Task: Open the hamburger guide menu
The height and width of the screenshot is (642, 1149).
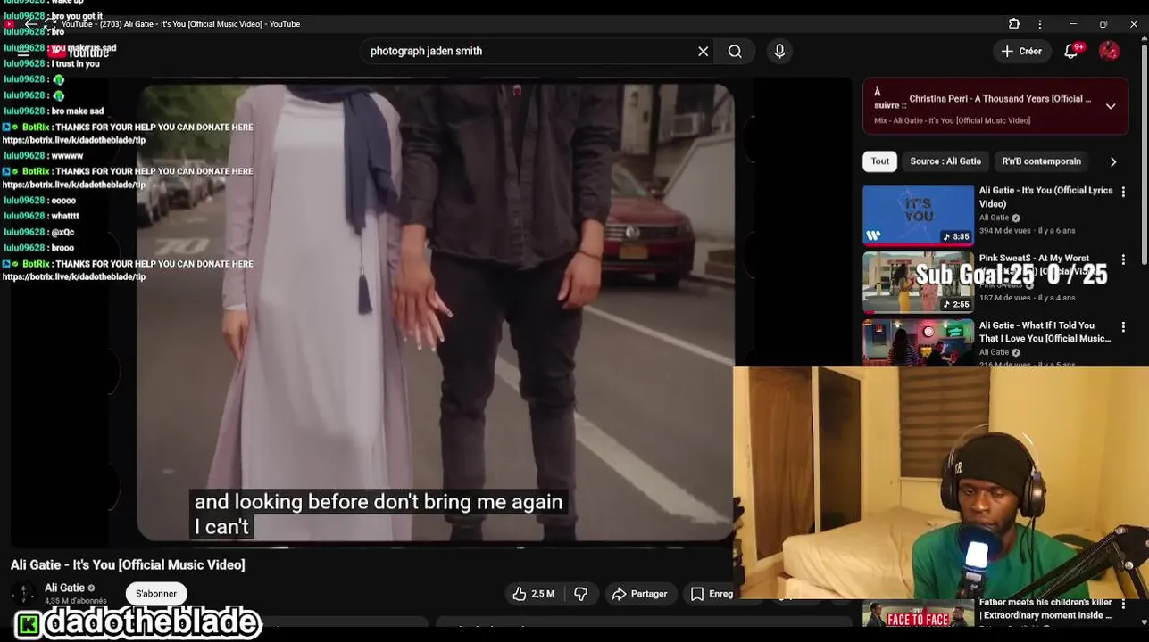Action: [x=24, y=52]
